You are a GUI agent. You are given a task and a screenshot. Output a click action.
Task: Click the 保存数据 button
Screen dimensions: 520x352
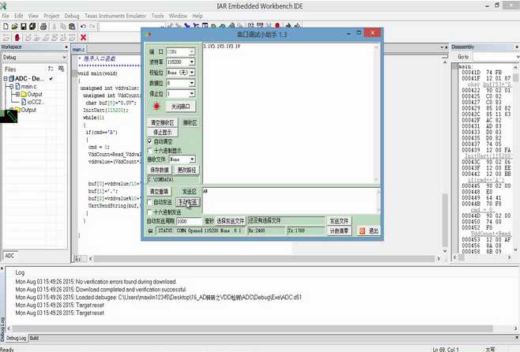pyautogui.click(x=160, y=170)
